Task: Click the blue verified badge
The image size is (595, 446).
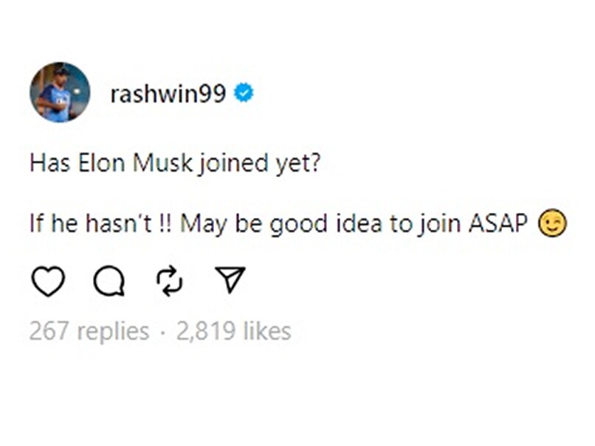Action: point(244,93)
